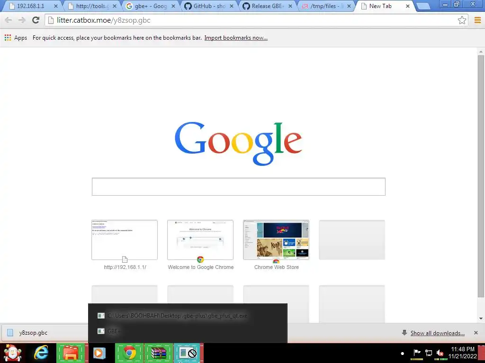Close the 192.168.1.1 tab
Image resolution: width=485 pixels, height=363 pixels.
[x=56, y=6]
